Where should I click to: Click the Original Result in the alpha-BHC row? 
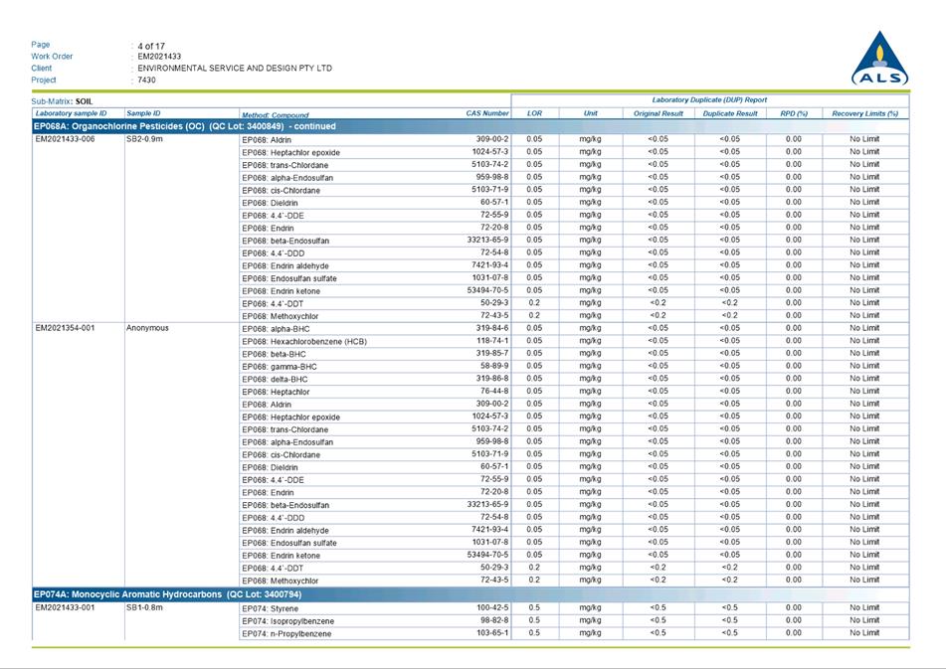tap(659, 328)
